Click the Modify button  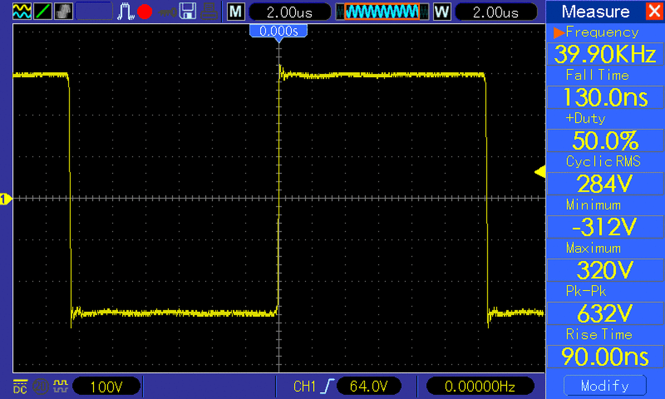pyautogui.click(x=605, y=386)
